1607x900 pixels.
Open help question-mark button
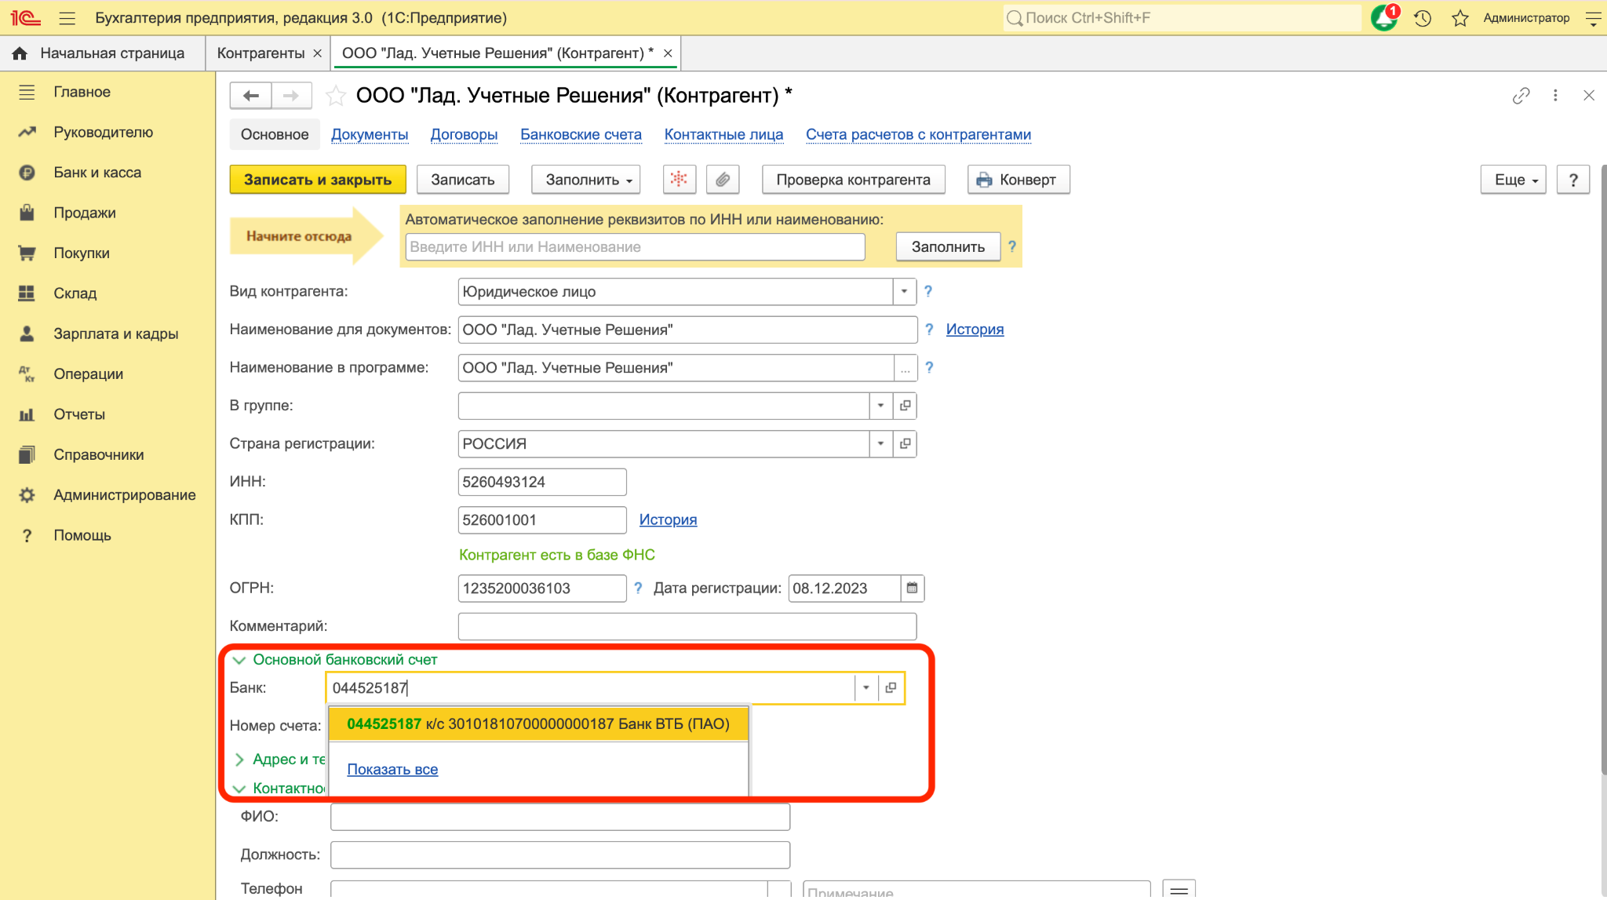click(x=1573, y=180)
